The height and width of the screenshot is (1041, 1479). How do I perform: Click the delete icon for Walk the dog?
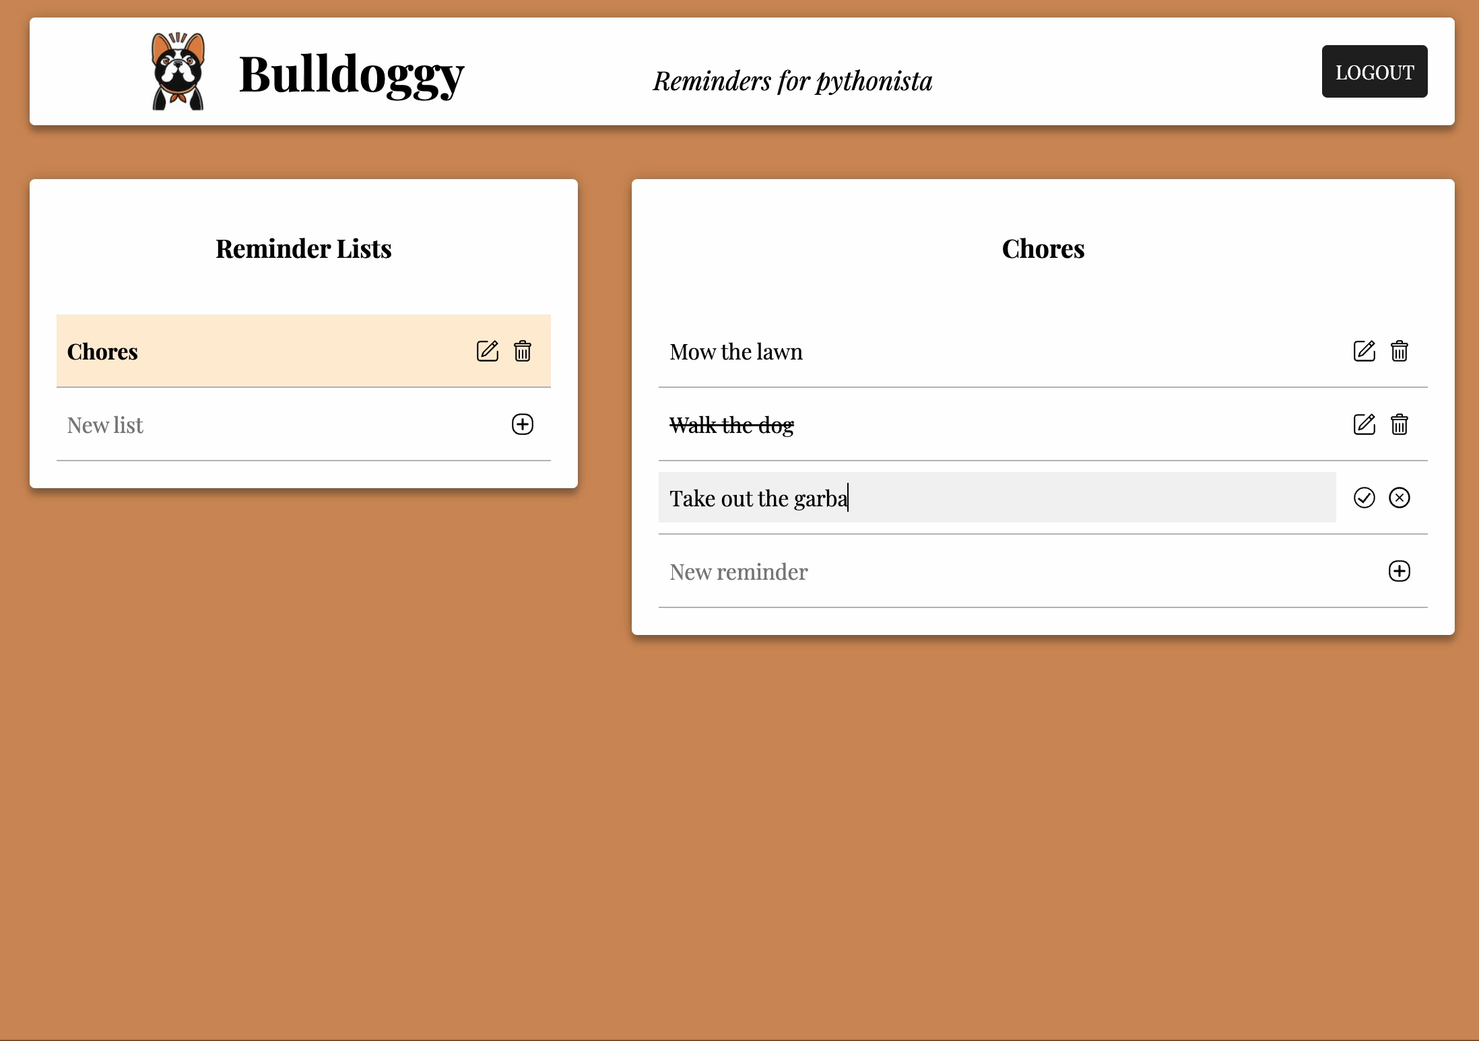[1399, 425]
